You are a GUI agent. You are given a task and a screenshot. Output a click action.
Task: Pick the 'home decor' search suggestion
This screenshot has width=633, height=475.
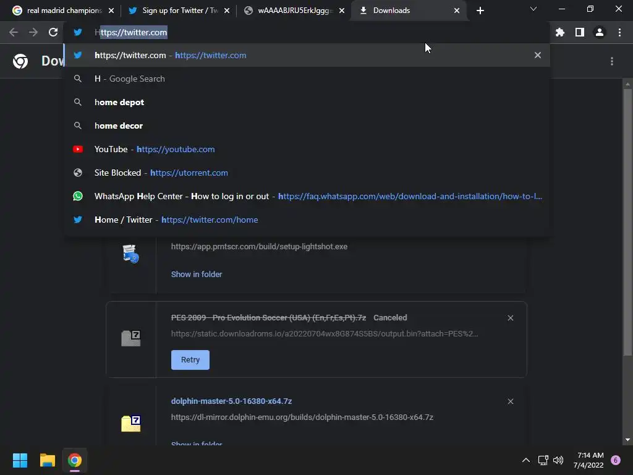(x=307, y=126)
